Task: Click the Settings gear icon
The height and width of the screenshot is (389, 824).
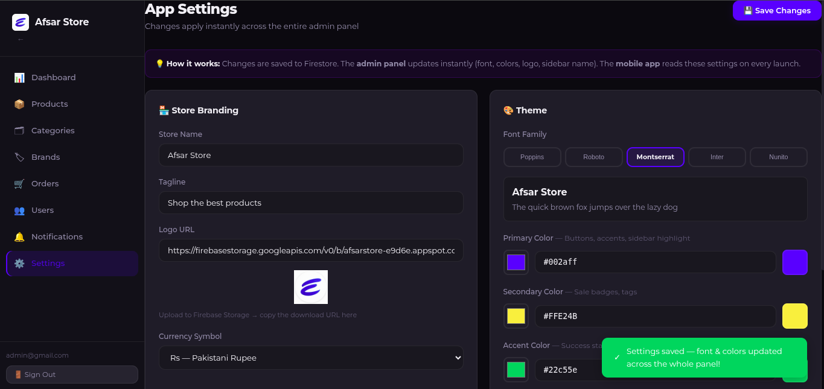Action: 19,264
